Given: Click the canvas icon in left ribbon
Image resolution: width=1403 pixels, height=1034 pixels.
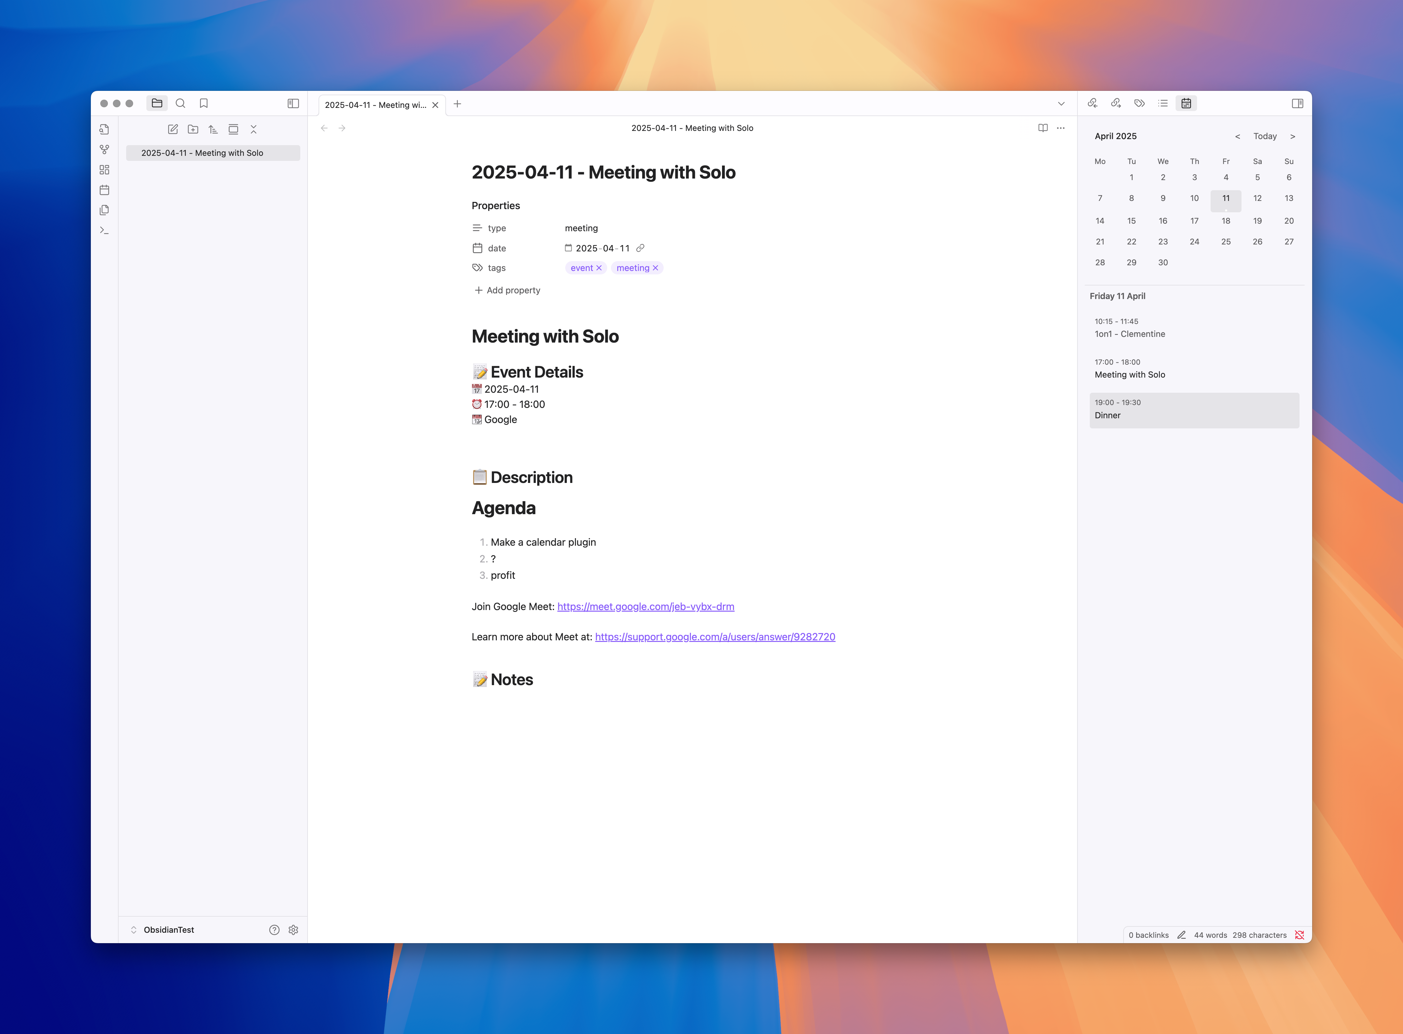Looking at the screenshot, I should click(x=104, y=170).
